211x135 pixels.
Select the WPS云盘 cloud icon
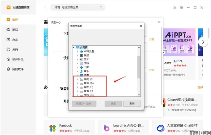[81, 51]
